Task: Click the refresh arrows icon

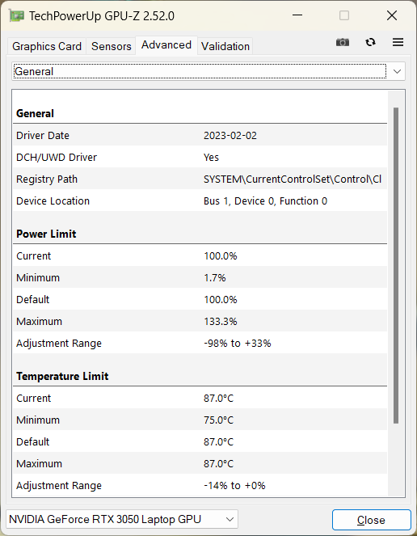Action: tap(370, 42)
